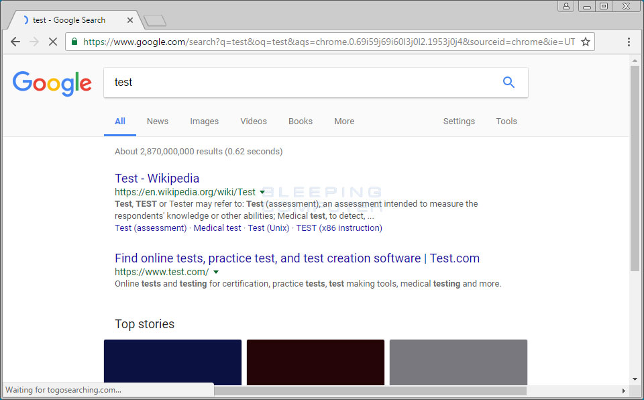Open the 'Test (Unix)' sitelink
Viewport: 644px width, 400px height.
tap(268, 228)
